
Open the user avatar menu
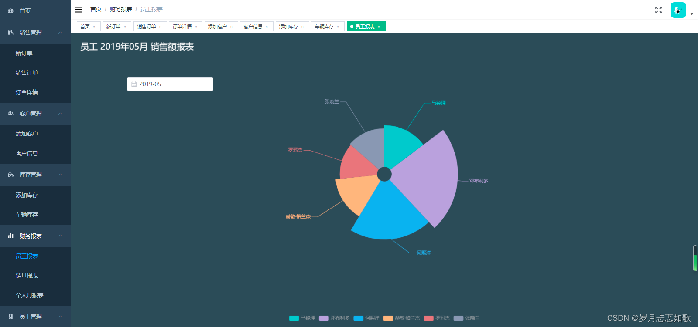click(678, 10)
